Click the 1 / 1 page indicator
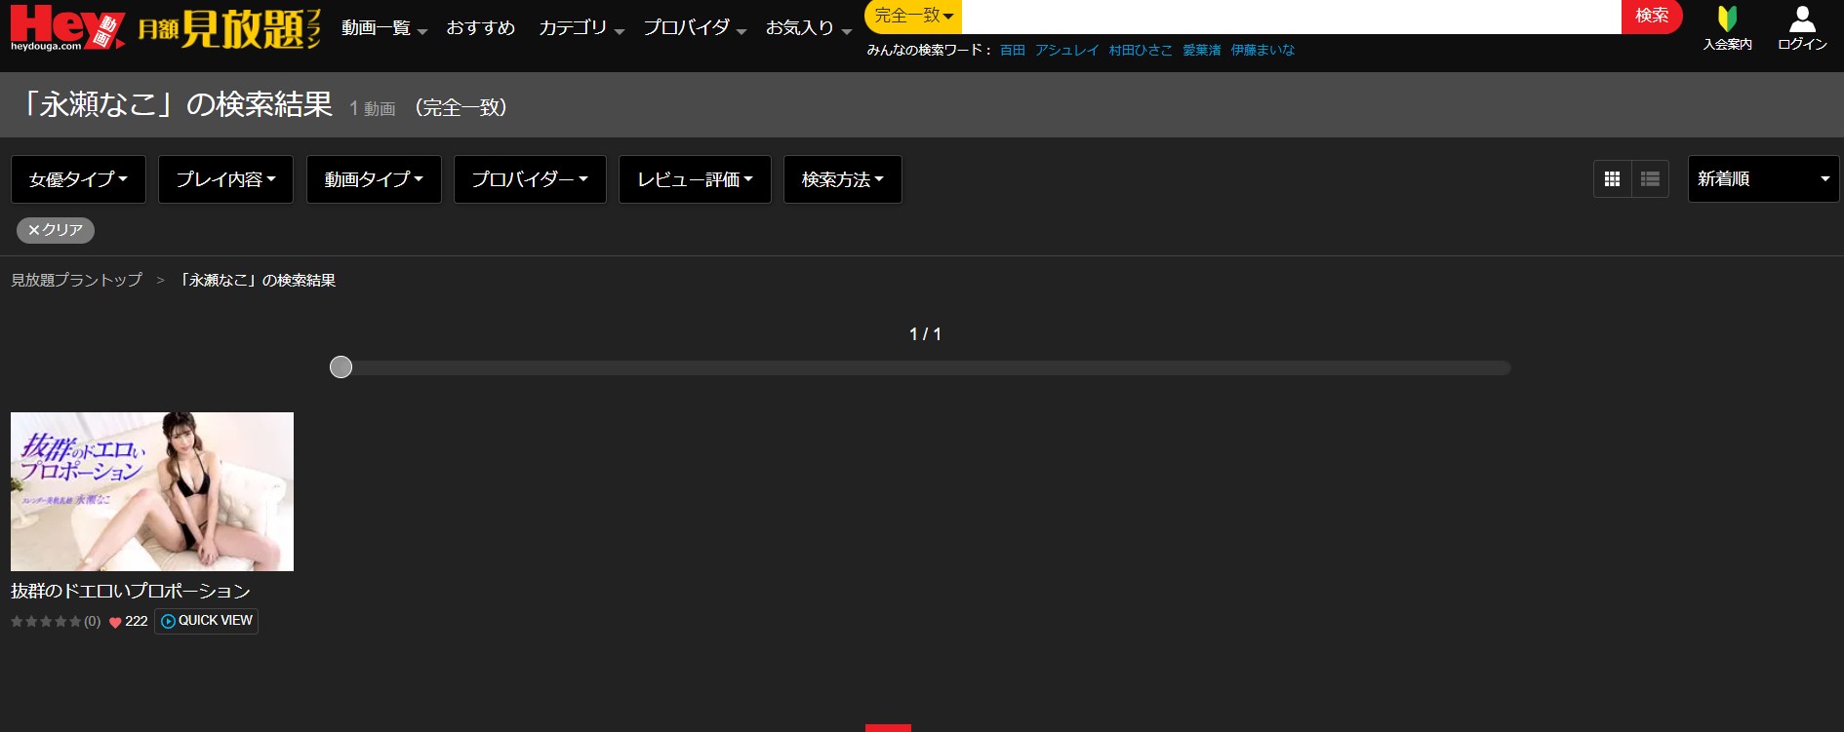The height and width of the screenshot is (732, 1844). pyautogui.click(x=925, y=334)
